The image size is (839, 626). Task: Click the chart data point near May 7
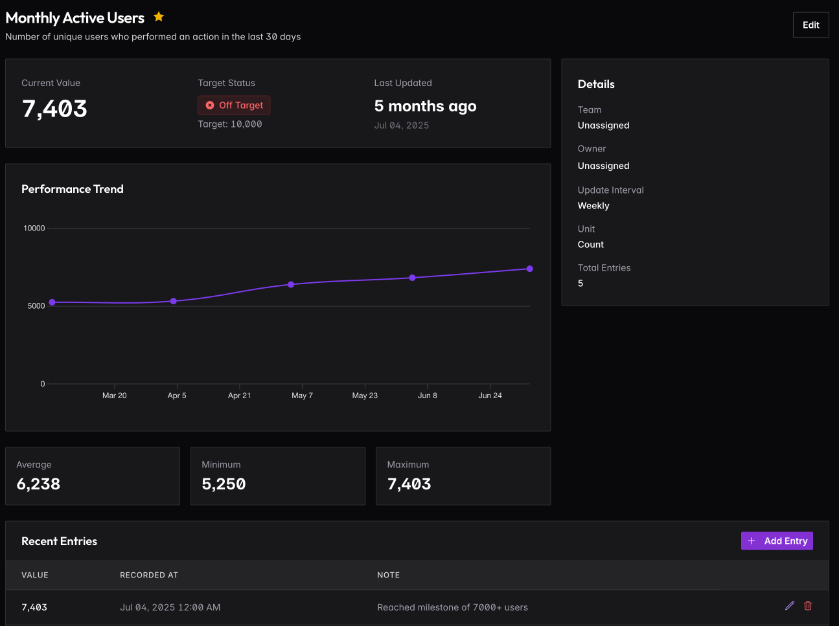tap(291, 285)
